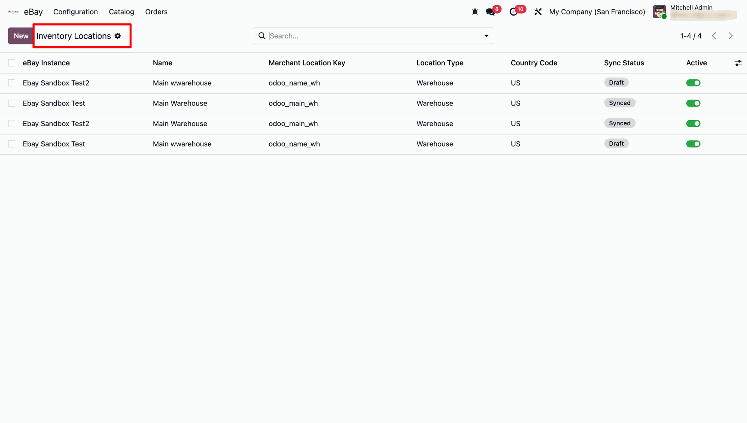
Task: Select the odoo_name_wh row for Ebay Sandbox Test
Action: [12, 144]
